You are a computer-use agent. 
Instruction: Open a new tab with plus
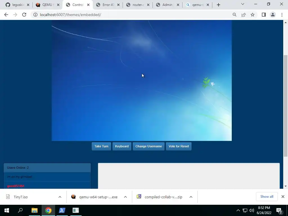point(218,5)
